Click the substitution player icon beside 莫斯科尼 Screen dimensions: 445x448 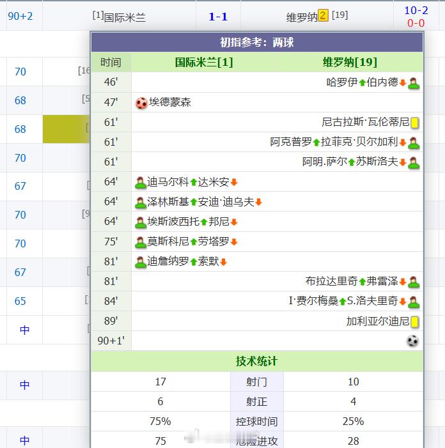pos(141,242)
